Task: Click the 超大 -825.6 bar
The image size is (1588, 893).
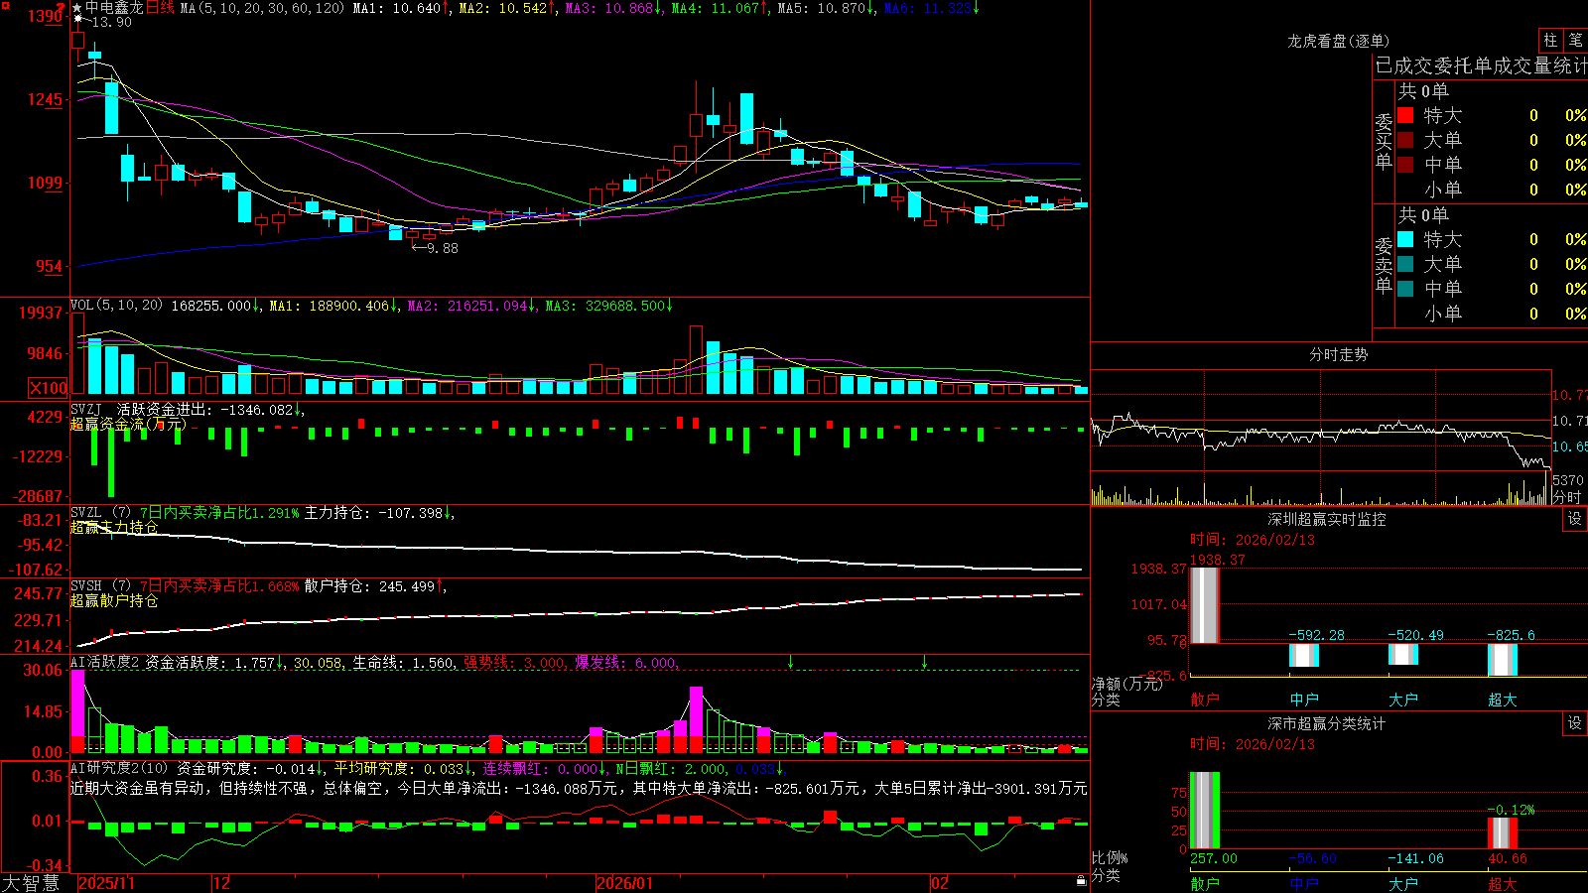Action: [1502, 660]
